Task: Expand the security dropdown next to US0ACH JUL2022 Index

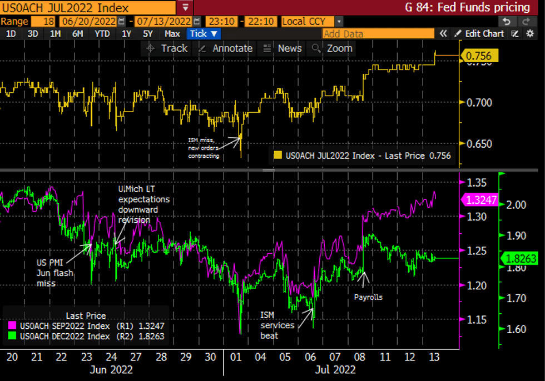Action: click(185, 7)
